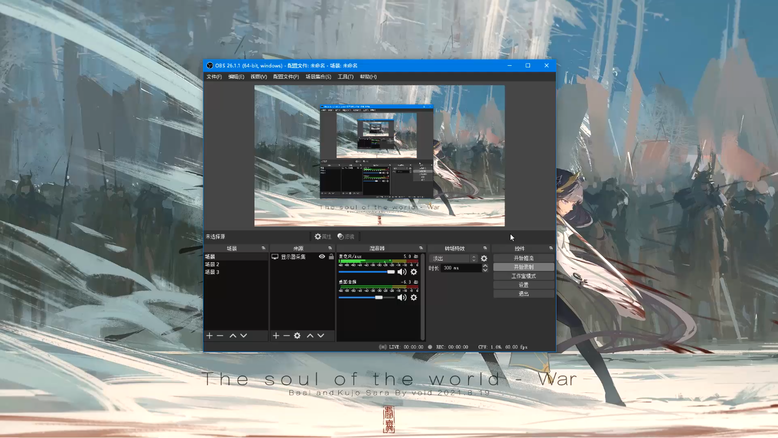The width and height of the screenshot is (778, 438).
Task: Pop out the 来源 dock panel
Action: point(330,248)
